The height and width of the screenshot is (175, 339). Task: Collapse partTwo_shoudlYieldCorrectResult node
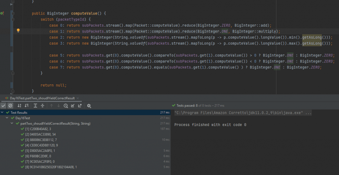click(x=12, y=123)
